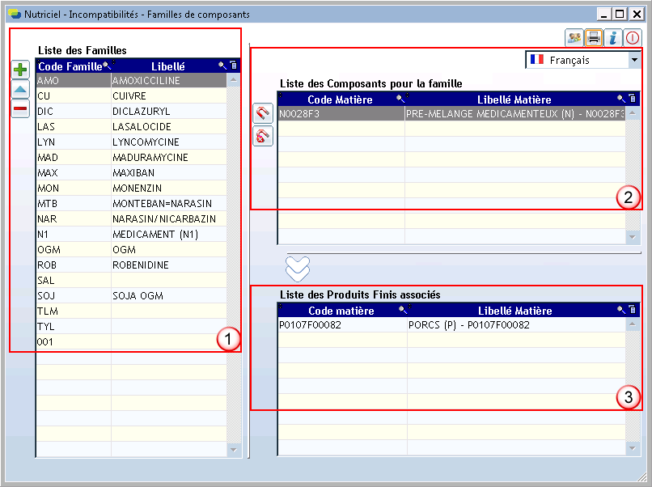This screenshot has width=652, height=487.
Task: Click the DICLAZURYL label
Action: pyautogui.click(x=141, y=111)
